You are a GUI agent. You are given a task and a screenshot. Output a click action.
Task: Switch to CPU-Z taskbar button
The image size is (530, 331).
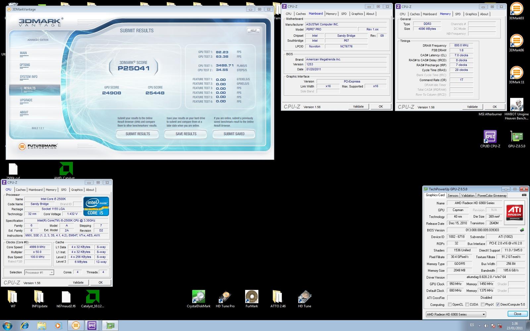(x=92, y=326)
